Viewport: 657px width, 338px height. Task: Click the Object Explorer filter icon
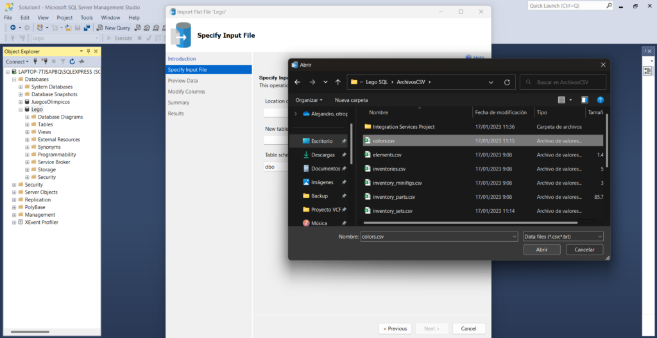pyautogui.click(x=63, y=62)
